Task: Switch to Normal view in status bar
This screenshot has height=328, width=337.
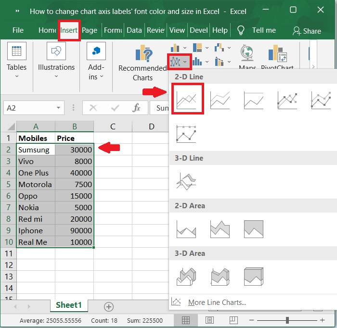Action: [186, 320]
